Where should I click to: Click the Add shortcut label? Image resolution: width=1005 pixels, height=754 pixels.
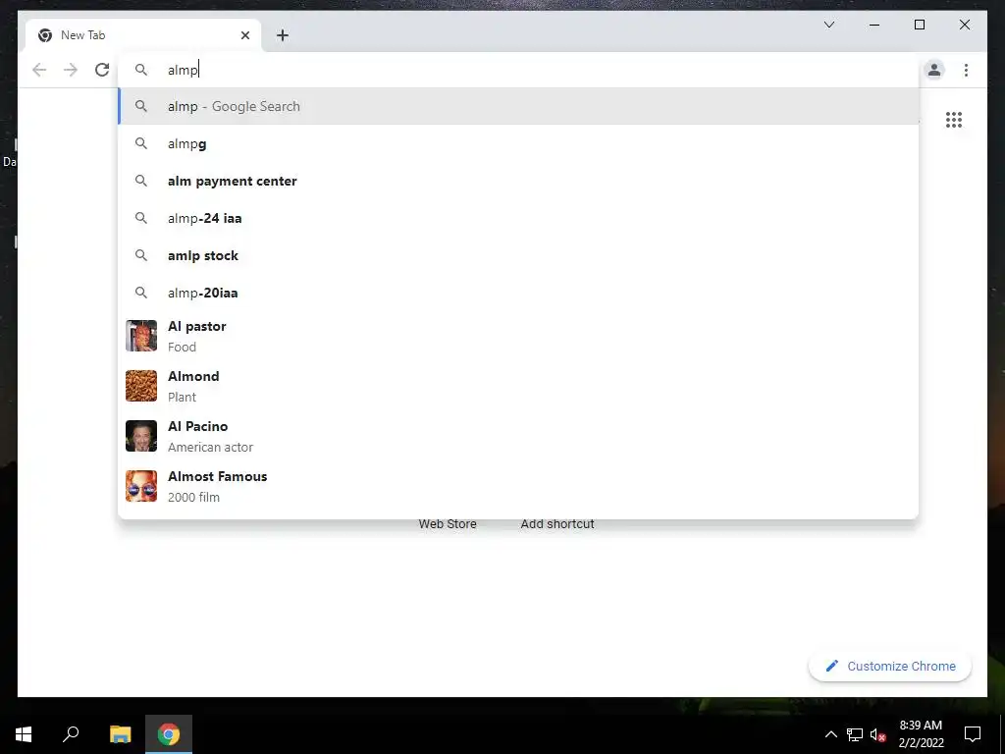[x=557, y=524]
